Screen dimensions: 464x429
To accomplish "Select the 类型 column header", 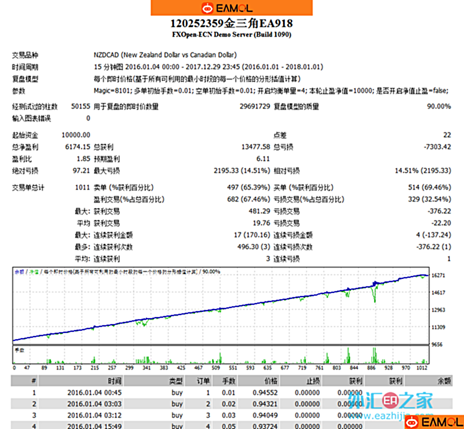I will coord(177,381).
